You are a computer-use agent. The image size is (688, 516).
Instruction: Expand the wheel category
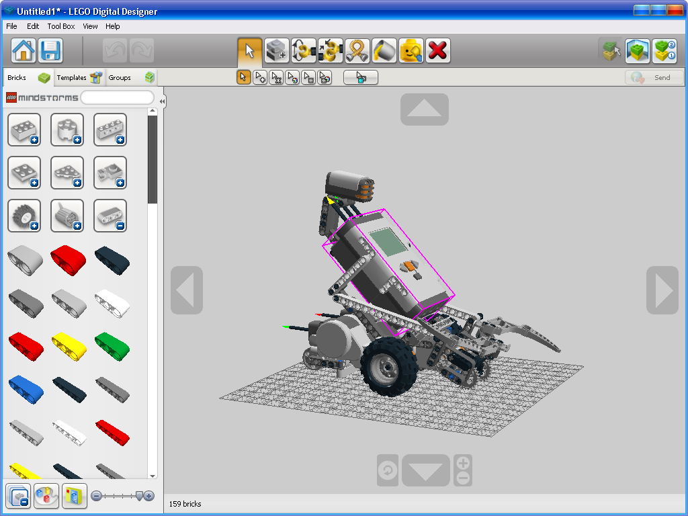tap(24, 216)
